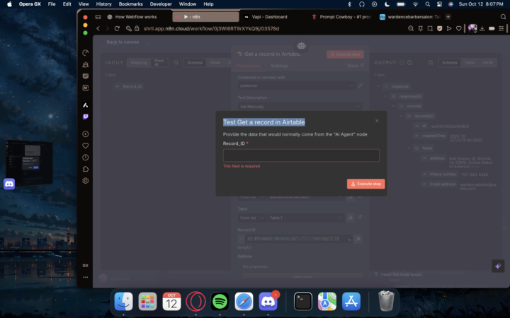Open the ad blocker shield icon
This screenshot has width=510, height=318.
(x=439, y=28)
